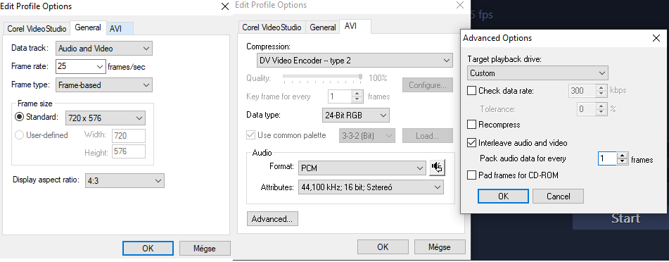The image size is (669, 262).
Task: Enable the Check data rate checkbox
Action: tap(471, 91)
